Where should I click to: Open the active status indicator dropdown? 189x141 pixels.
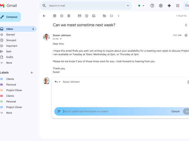141,6
